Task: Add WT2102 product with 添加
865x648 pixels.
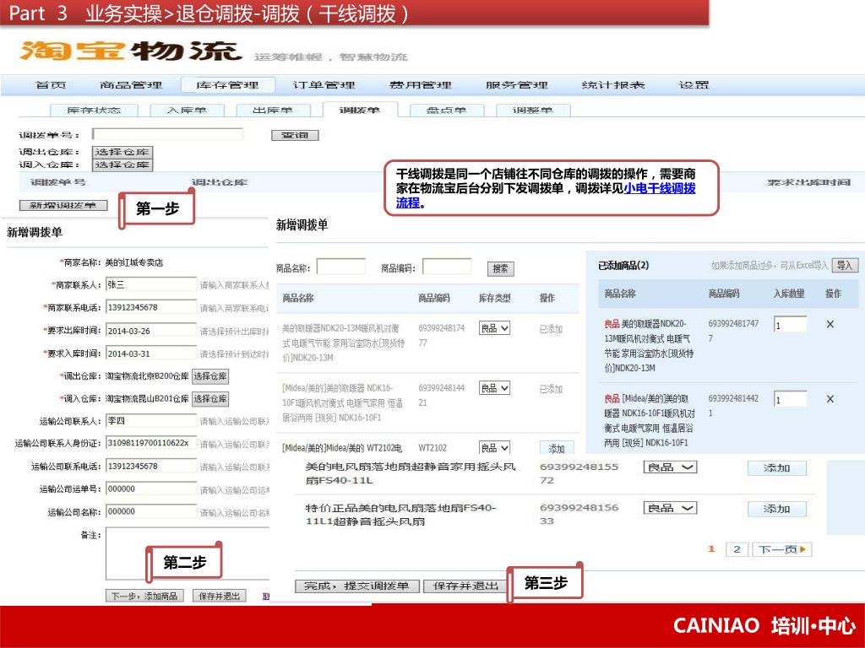Action: pos(557,449)
